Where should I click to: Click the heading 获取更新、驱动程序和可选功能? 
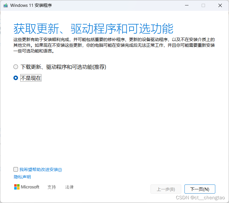(x=93, y=29)
